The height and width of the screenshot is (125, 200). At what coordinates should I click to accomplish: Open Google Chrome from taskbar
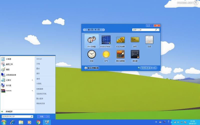[38, 122]
